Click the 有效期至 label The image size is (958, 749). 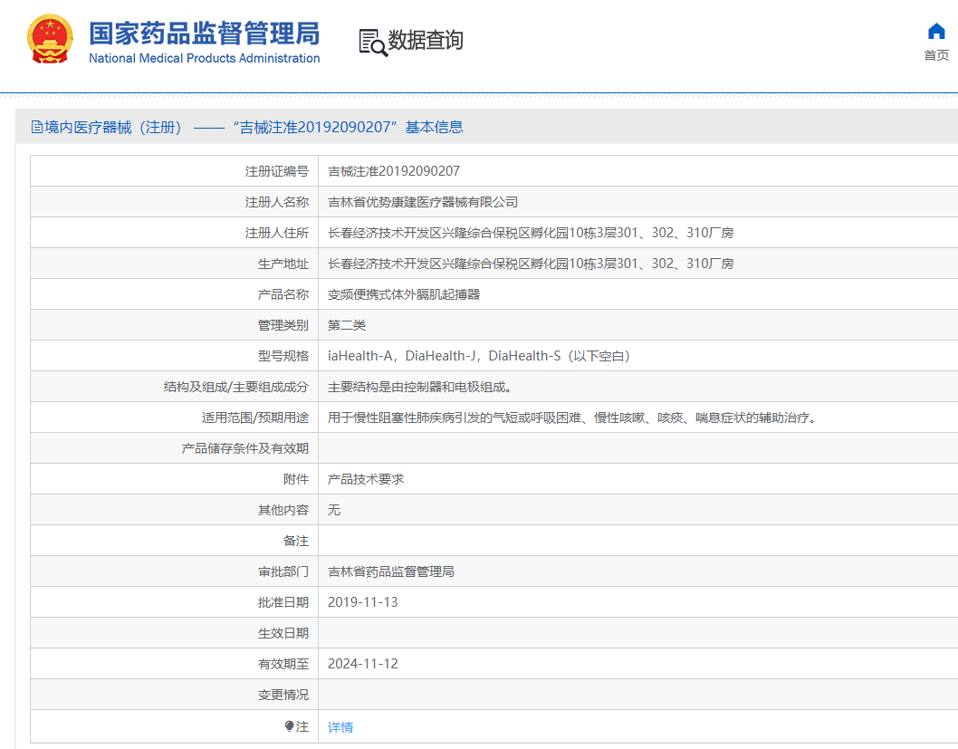[x=283, y=664]
